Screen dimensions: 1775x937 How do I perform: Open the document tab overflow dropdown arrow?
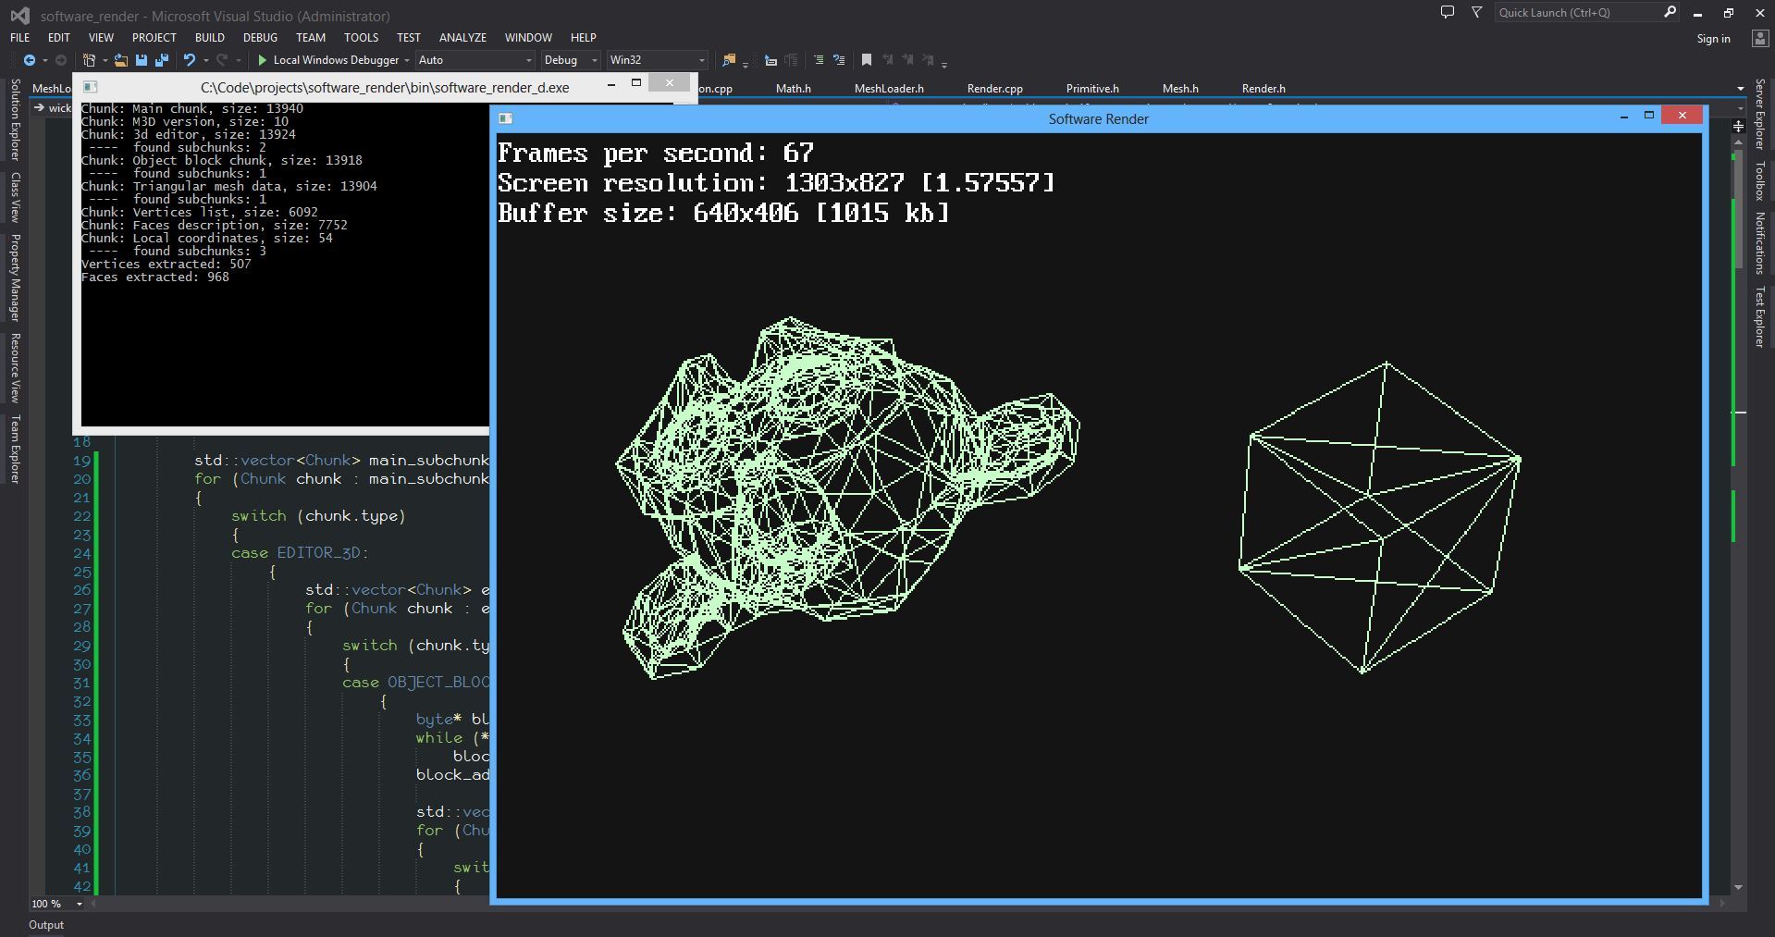(x=1740, y=89)
